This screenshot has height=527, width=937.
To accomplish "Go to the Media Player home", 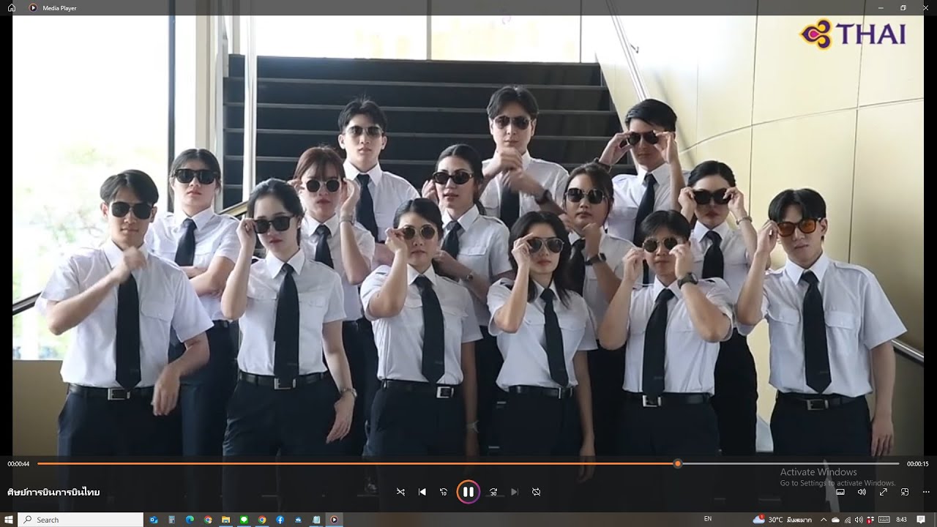I will [x=12, y=8].
